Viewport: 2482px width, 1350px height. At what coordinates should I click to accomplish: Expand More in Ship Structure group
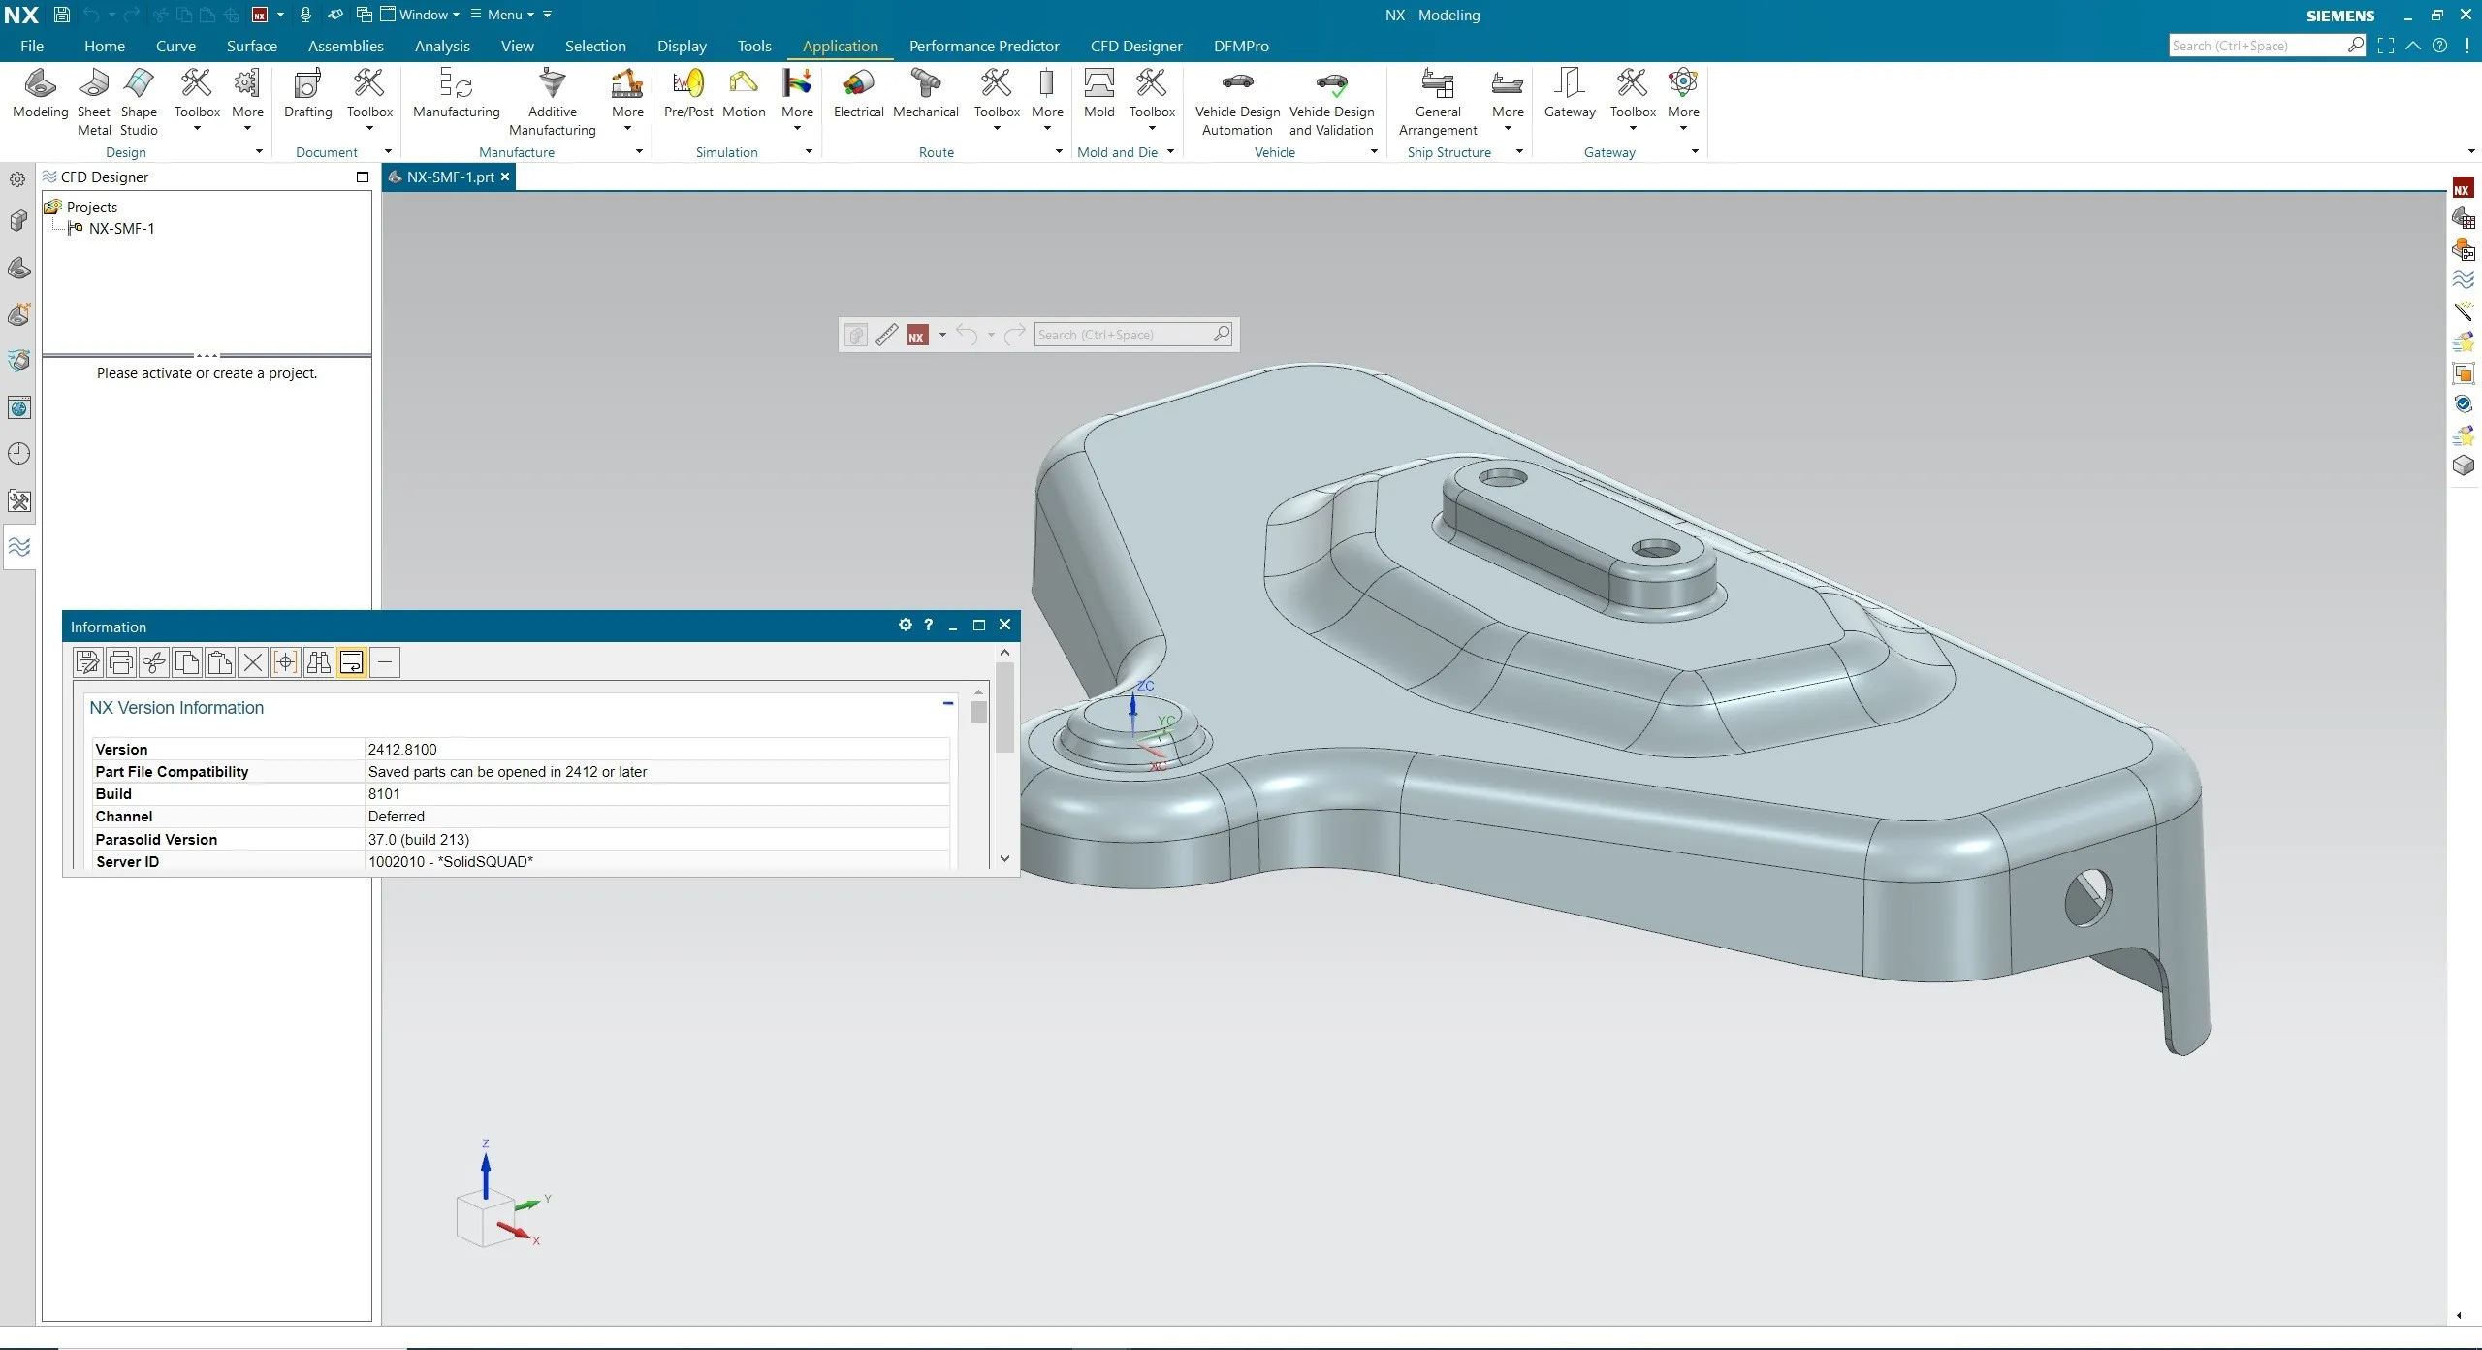(x=1508, y=100)
